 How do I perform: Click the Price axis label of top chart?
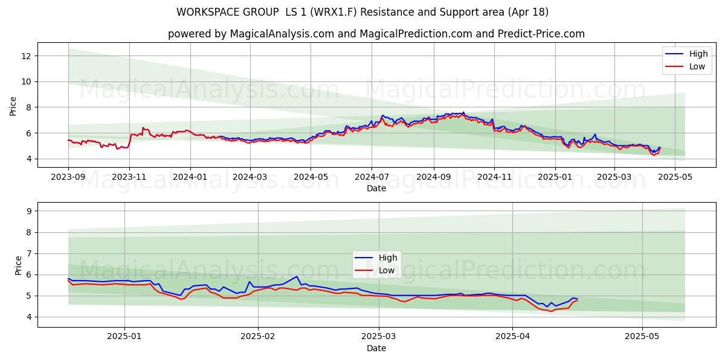(x=13, y=106)
